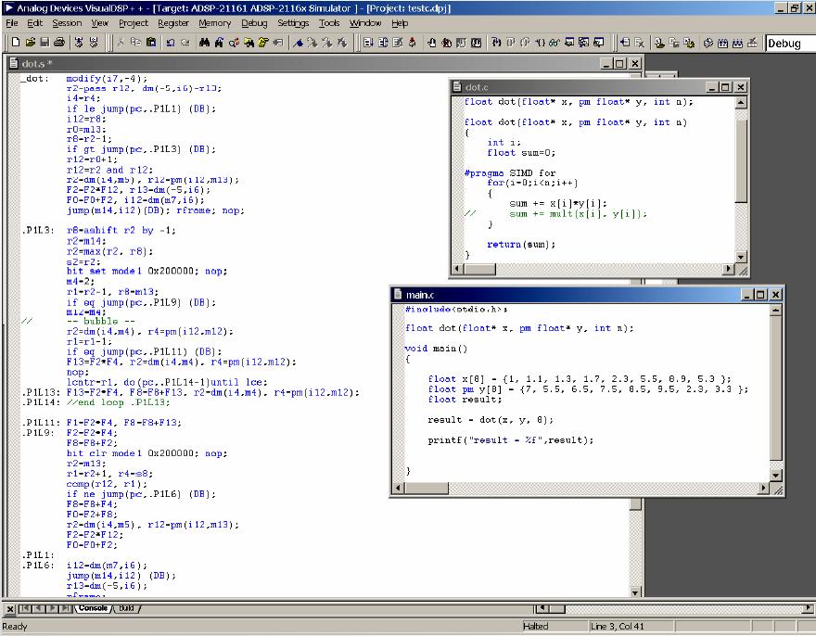Click the Copy icon in the toolbar

[135, 43]
